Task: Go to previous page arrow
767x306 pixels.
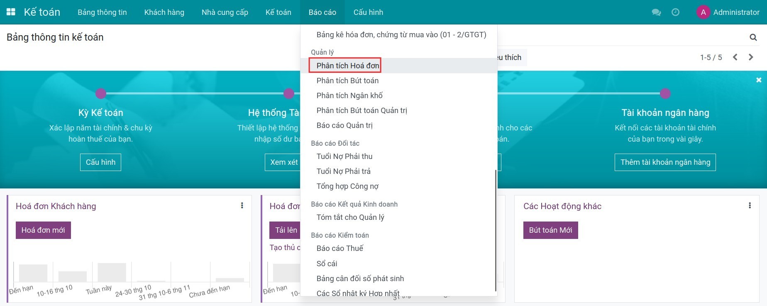Action: coord(735,57)
